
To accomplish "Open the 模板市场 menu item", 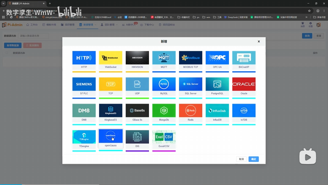I will tap(49, 25).
